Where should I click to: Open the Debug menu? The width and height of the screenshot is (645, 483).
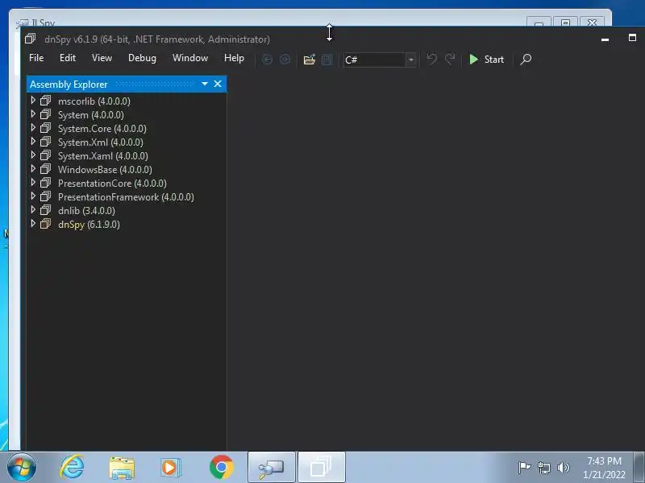142,58
